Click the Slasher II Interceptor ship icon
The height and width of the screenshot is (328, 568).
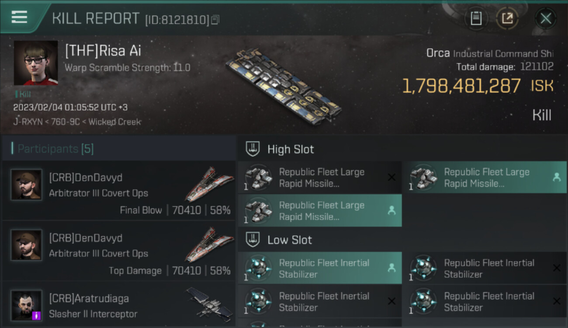(209, 303)
